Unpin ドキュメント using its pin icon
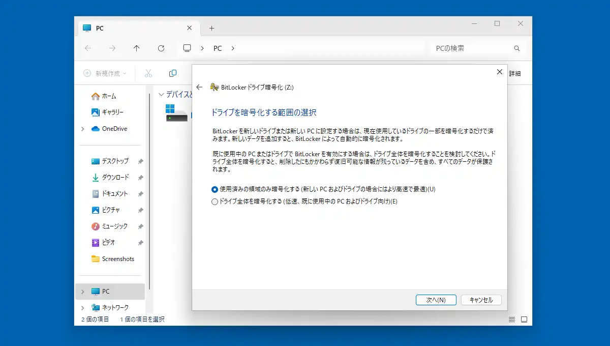The image size is (610, 346). 140,194
